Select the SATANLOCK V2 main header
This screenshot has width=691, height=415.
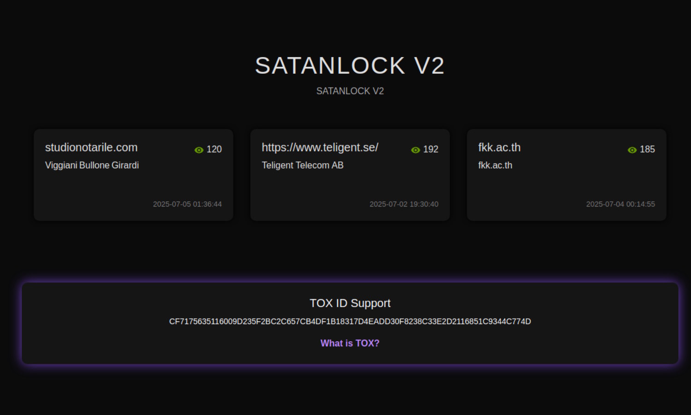point(350,65)
